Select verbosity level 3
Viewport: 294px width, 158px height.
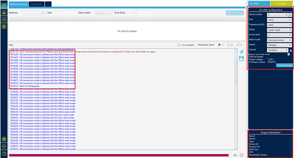(238, 45)
